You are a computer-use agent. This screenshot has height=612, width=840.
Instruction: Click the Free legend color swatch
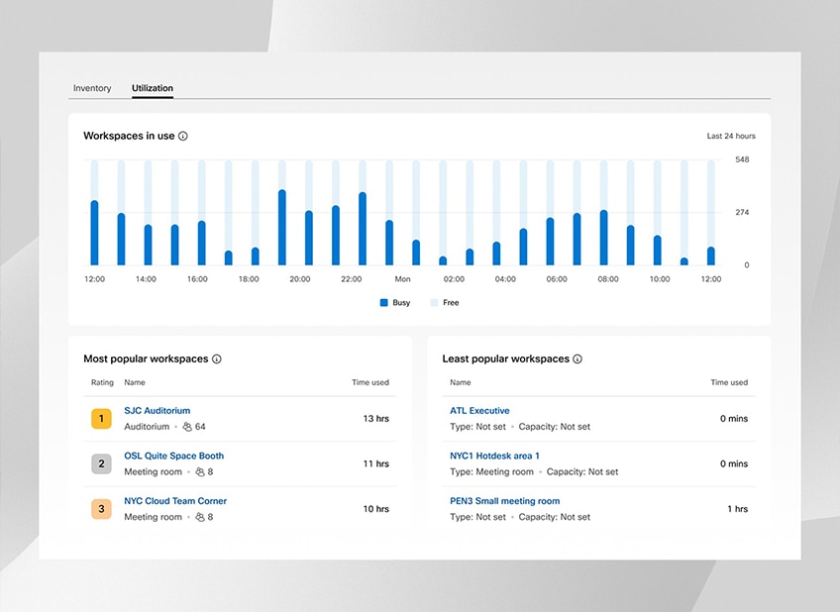tap(434, 303)
